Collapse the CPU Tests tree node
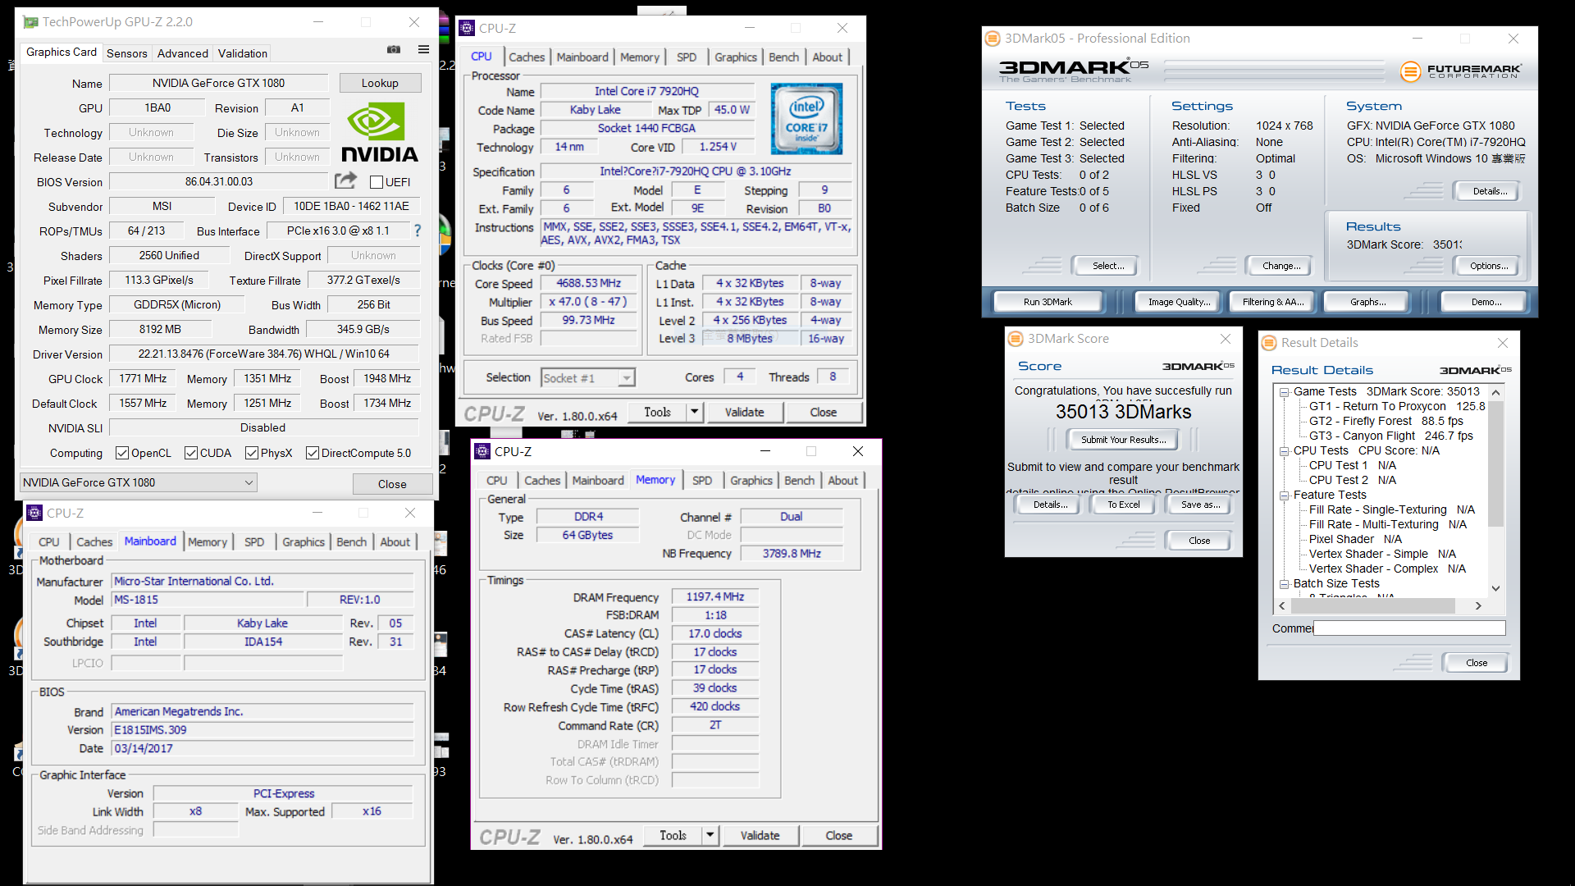This screenshot has height=886, width=1575. 1285,451
